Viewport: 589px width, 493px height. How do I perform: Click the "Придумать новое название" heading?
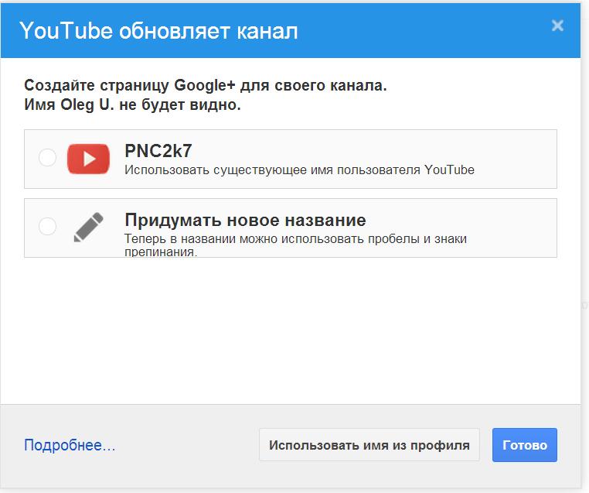click(245, 221)
